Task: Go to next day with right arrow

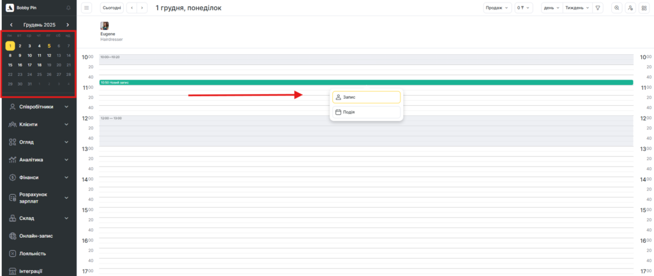Action: point(142,8)
